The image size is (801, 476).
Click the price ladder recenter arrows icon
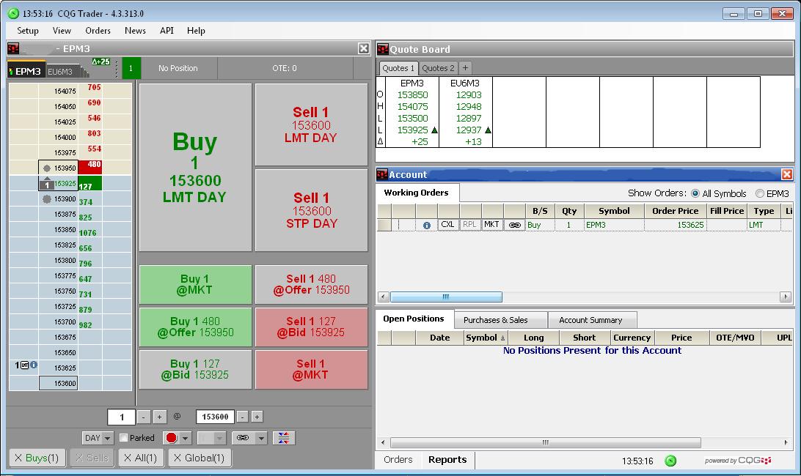(283, 438)
